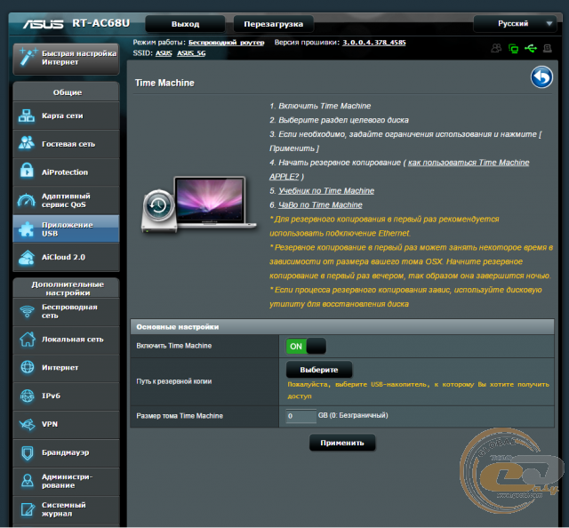Click the Интернет globe icon
The image size is (569, 528).
[28, 367]
